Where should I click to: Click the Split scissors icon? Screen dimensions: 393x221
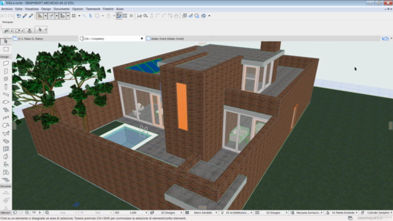(x=139, y=16)
